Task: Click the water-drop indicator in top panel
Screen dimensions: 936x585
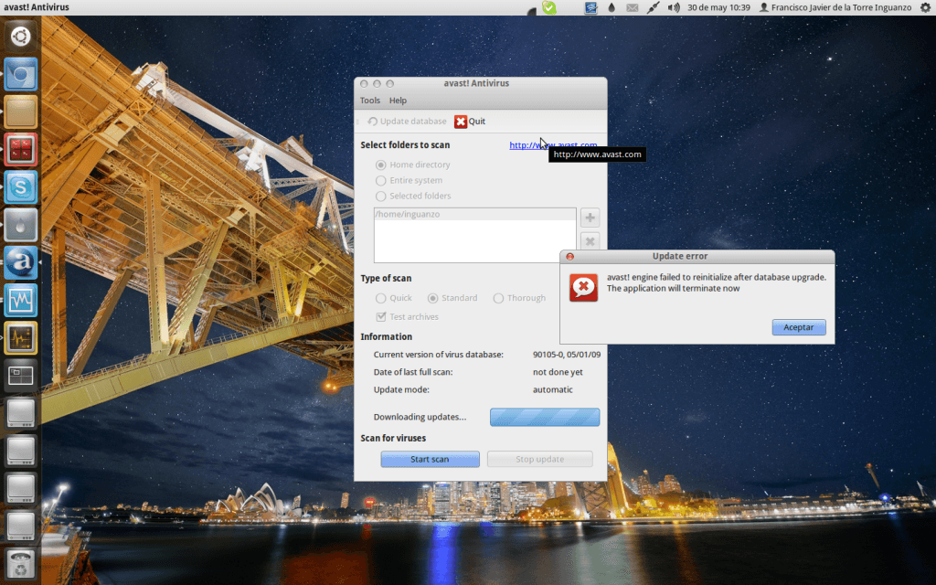Action: click(612, 7)
